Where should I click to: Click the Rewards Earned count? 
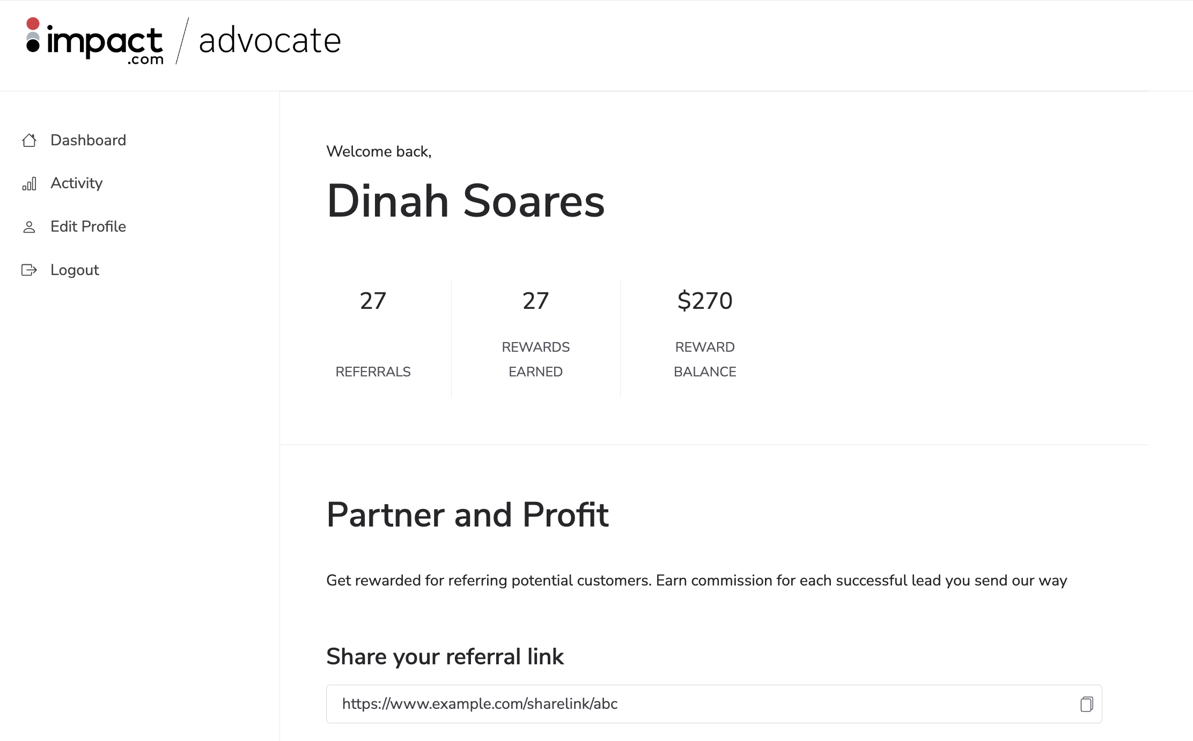[x=535, y=301]
